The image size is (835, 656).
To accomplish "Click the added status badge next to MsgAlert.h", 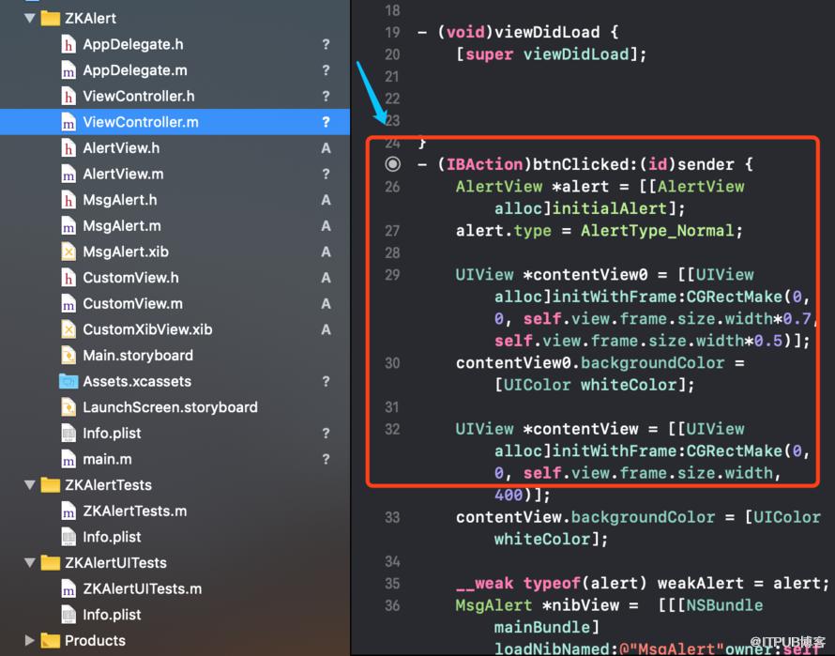I will 326,200.
